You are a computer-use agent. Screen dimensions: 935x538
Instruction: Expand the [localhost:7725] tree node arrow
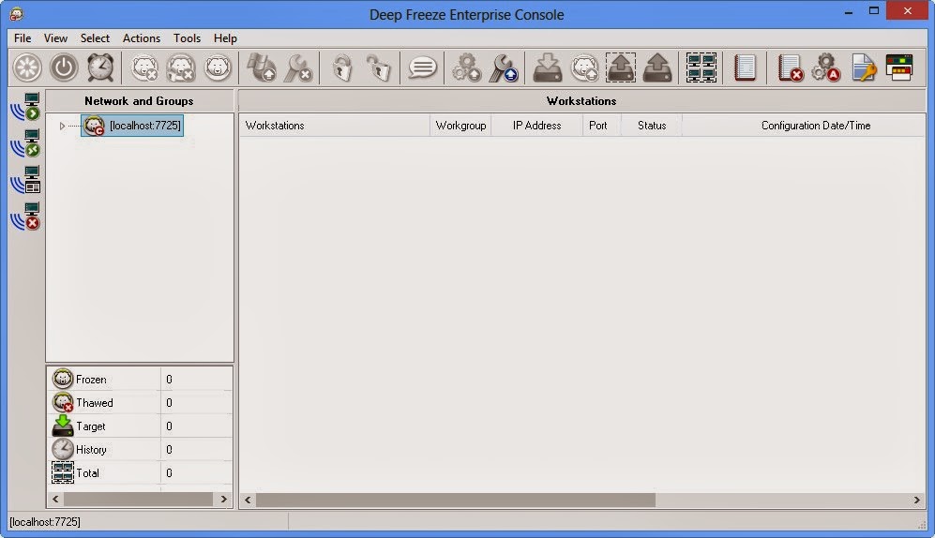[62, 126]
